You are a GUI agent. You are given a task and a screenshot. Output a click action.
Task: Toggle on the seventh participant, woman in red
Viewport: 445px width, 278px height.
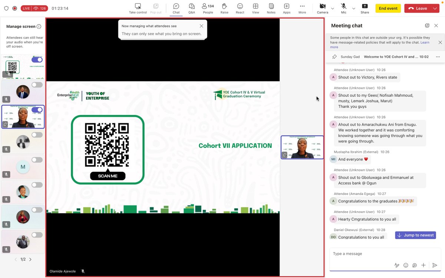point(37,210)
